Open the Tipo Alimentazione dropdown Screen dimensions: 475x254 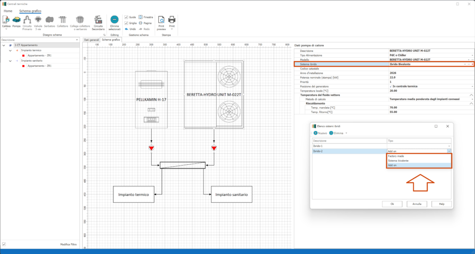472,55
